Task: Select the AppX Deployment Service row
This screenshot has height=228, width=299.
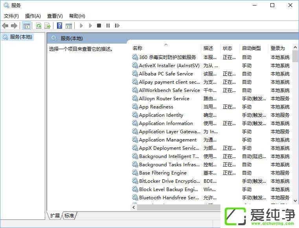Action: pyautogui.click(x=211, y=148)
